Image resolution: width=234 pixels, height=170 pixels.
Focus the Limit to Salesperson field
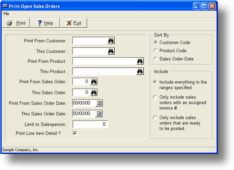[90, 124]
